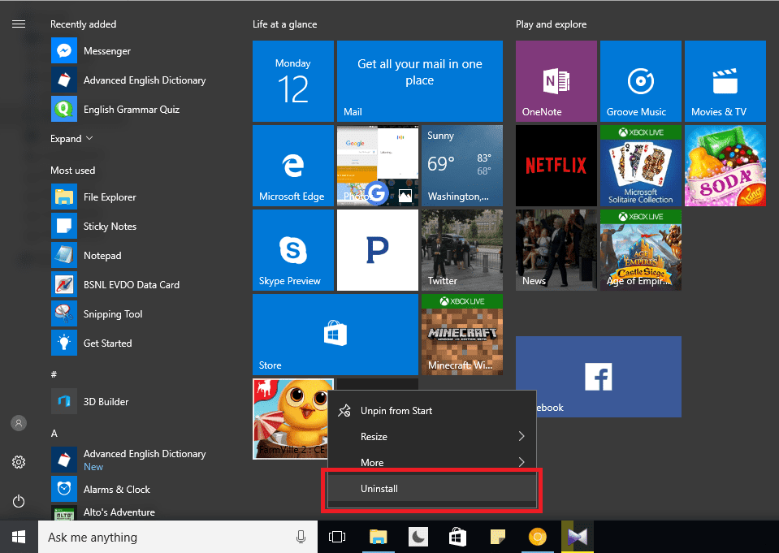Open the Weather tile for Washington
The height and width of the screenshot is (553, 779).
pyautogui.click(x=462, y=166)
